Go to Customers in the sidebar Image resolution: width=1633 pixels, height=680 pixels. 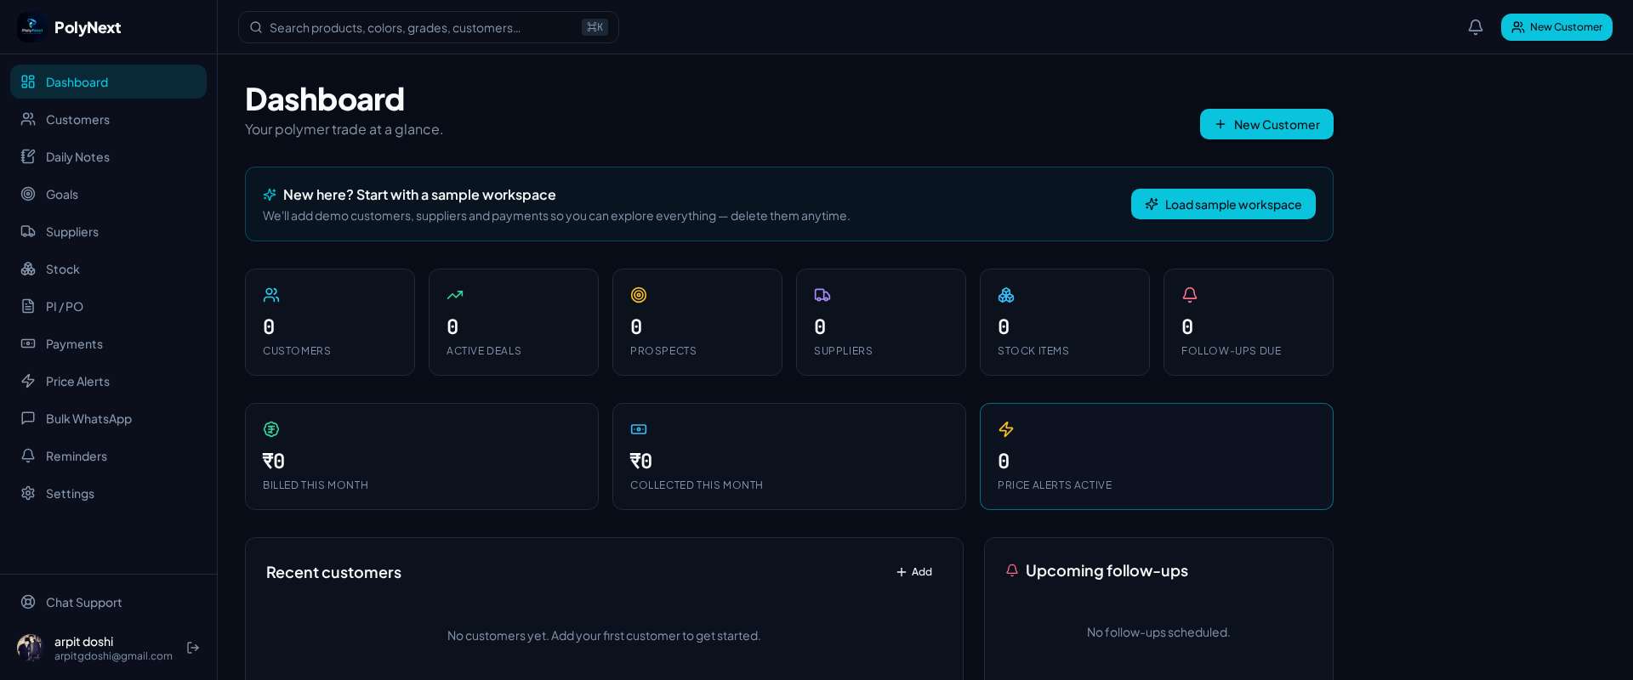[x=108, y=119]
